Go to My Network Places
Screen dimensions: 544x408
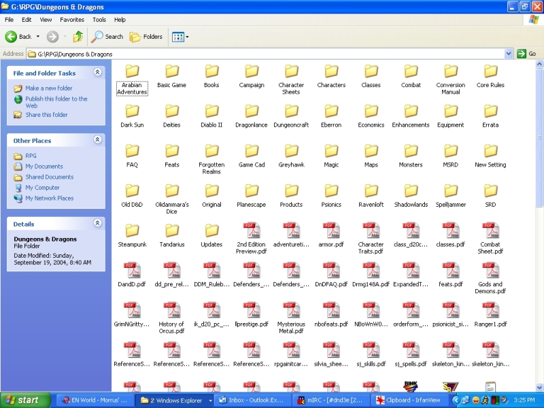click(x=49, y=198)
